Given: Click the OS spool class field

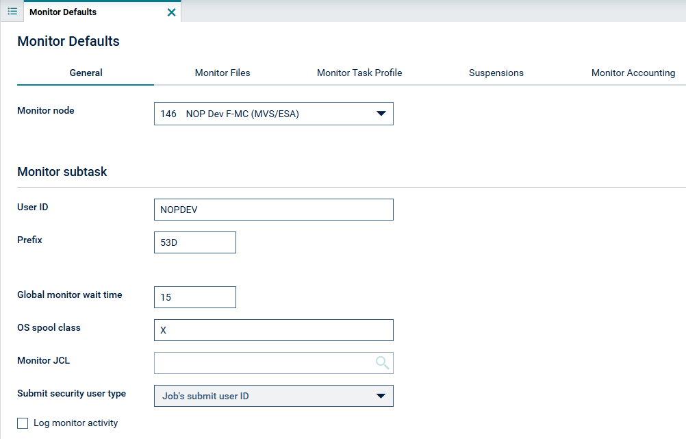Looking at the screenshot, I should pos(273,330).
